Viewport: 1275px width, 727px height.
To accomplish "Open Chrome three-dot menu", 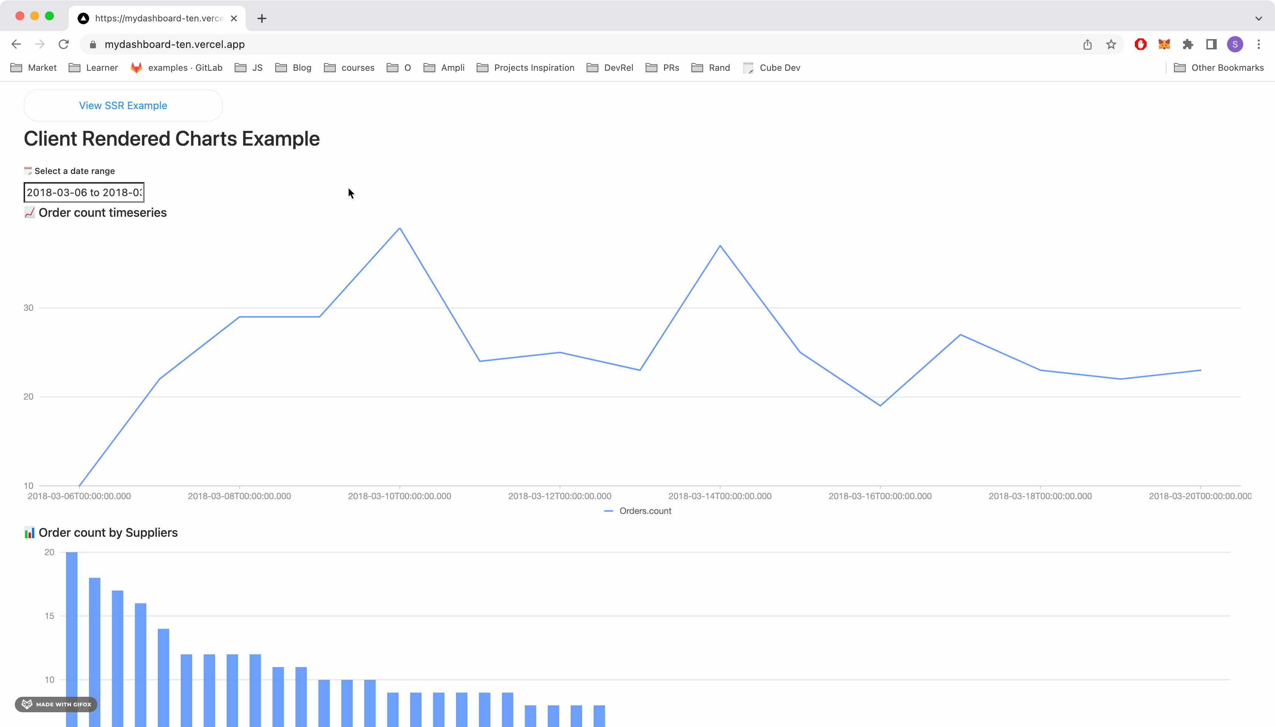I will click(x=1258, y=45).
